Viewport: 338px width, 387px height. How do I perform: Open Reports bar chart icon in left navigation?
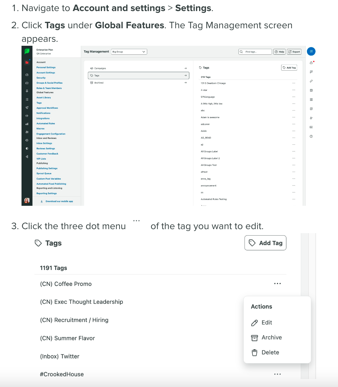coord(27,124)
